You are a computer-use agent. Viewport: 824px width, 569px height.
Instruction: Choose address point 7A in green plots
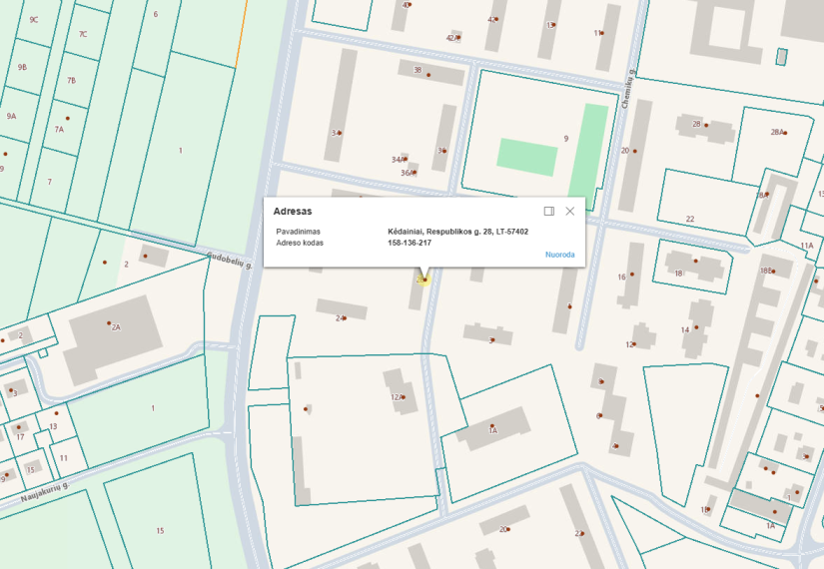68,118
